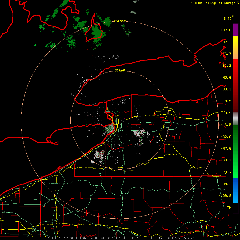
Task: Click the dense gray-white echo cluster at radar center
Action: click(110, 129)
